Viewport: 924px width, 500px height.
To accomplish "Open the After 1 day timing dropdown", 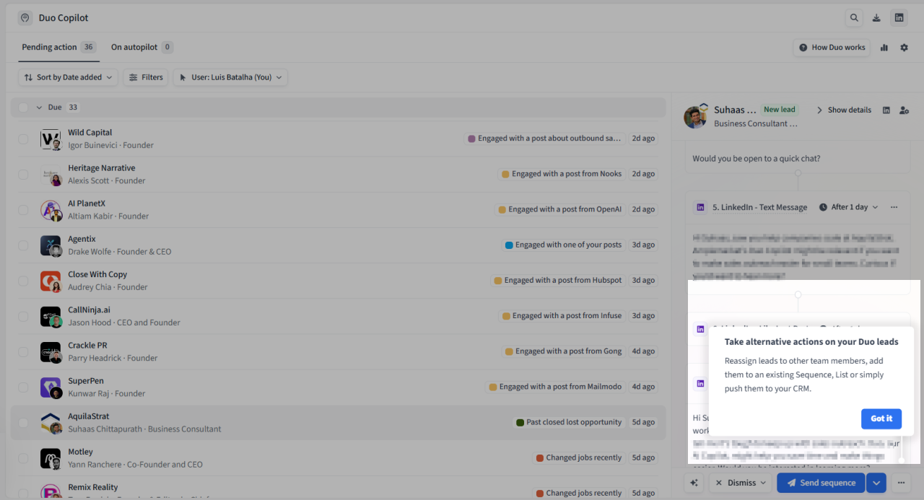I will click(848, 207).
